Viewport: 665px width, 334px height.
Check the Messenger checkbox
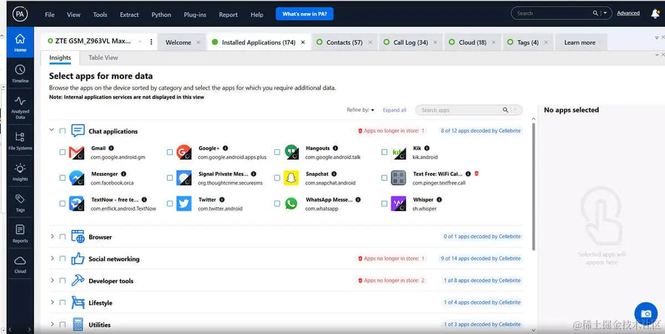point(62,178)
